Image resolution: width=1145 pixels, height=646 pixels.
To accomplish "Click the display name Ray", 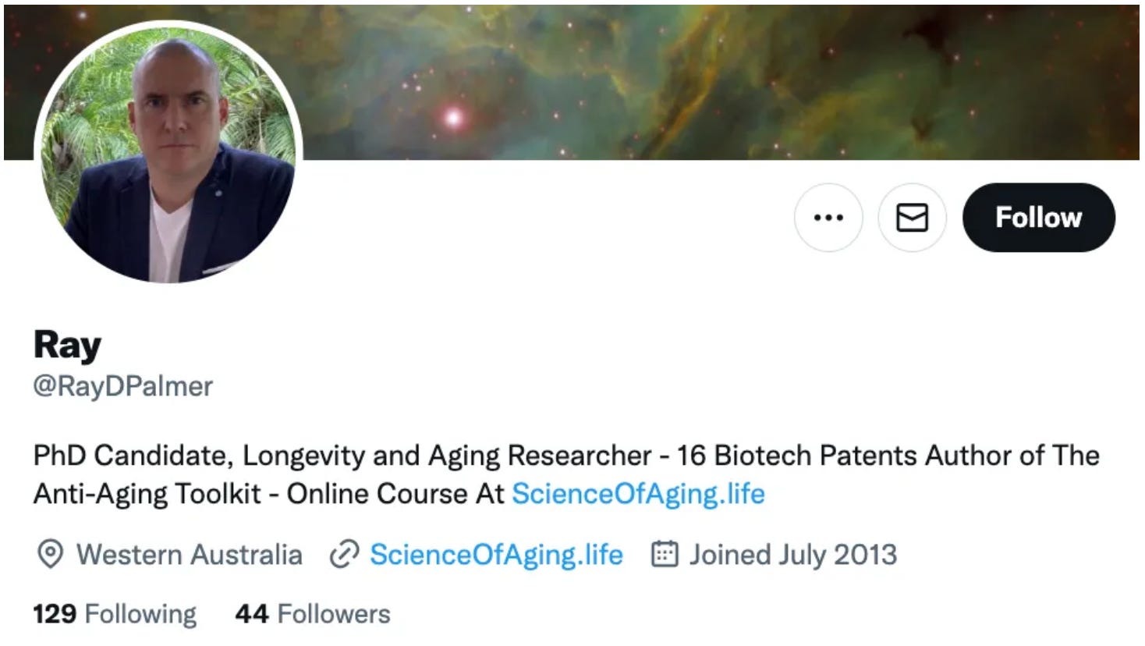I will coord(67,344).
